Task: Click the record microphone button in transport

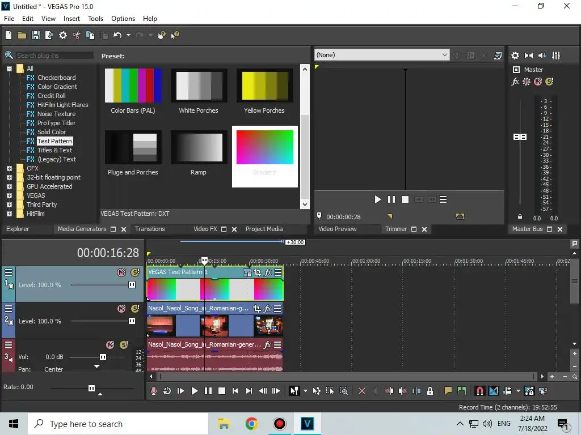Action: [153, 391]
